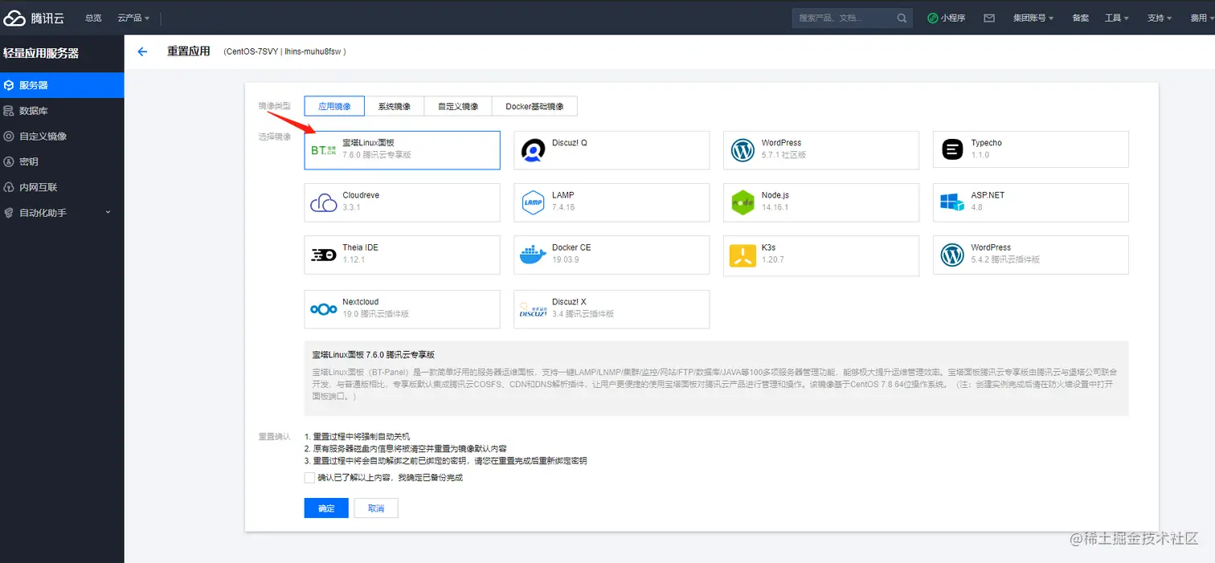Click the K3s yellow logo icon
The width and height of the screenshot is (1215, 563).
click(742, 255)
